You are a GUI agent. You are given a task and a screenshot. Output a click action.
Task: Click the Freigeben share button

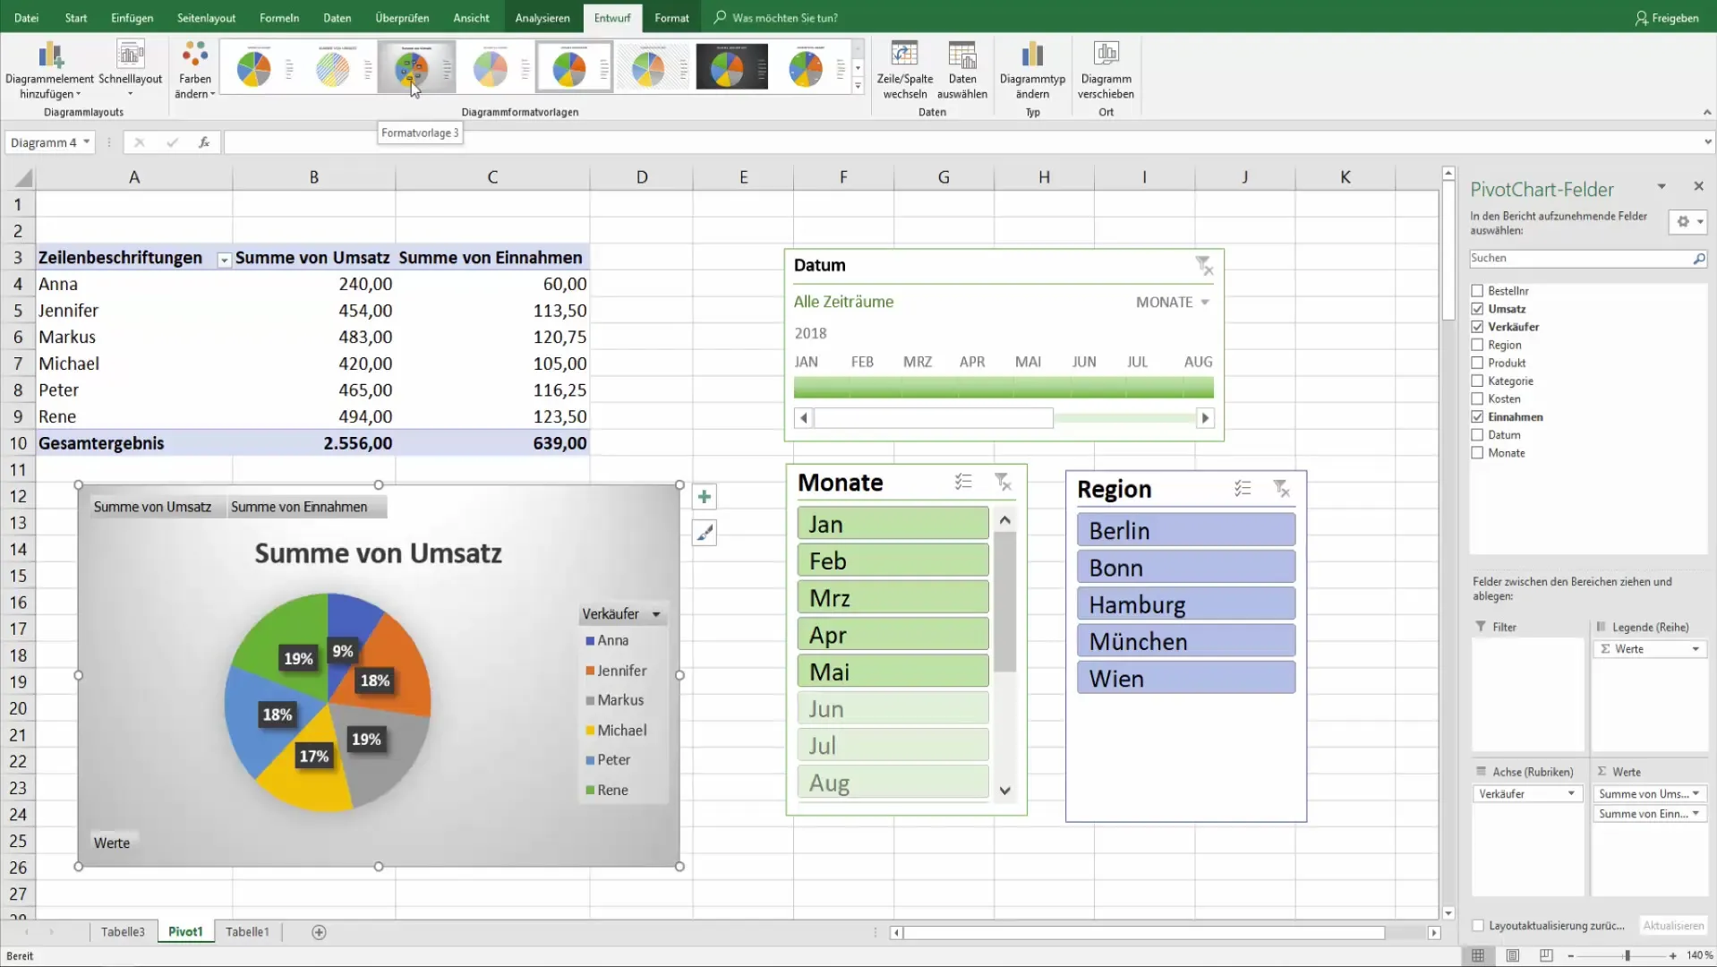point(1666,18)
